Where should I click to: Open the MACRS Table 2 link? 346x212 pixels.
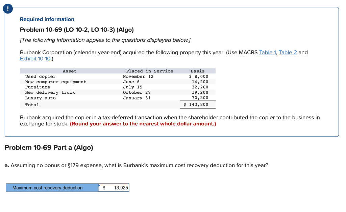[x=288, y=52]
